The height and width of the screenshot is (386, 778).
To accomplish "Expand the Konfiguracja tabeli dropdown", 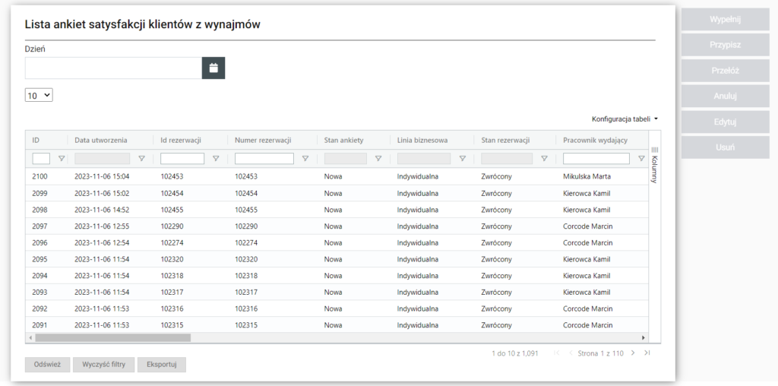I will [625, 119].
